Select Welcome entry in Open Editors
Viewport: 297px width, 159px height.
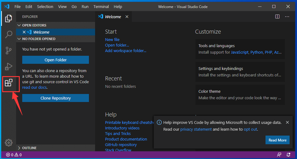(56, 32)
